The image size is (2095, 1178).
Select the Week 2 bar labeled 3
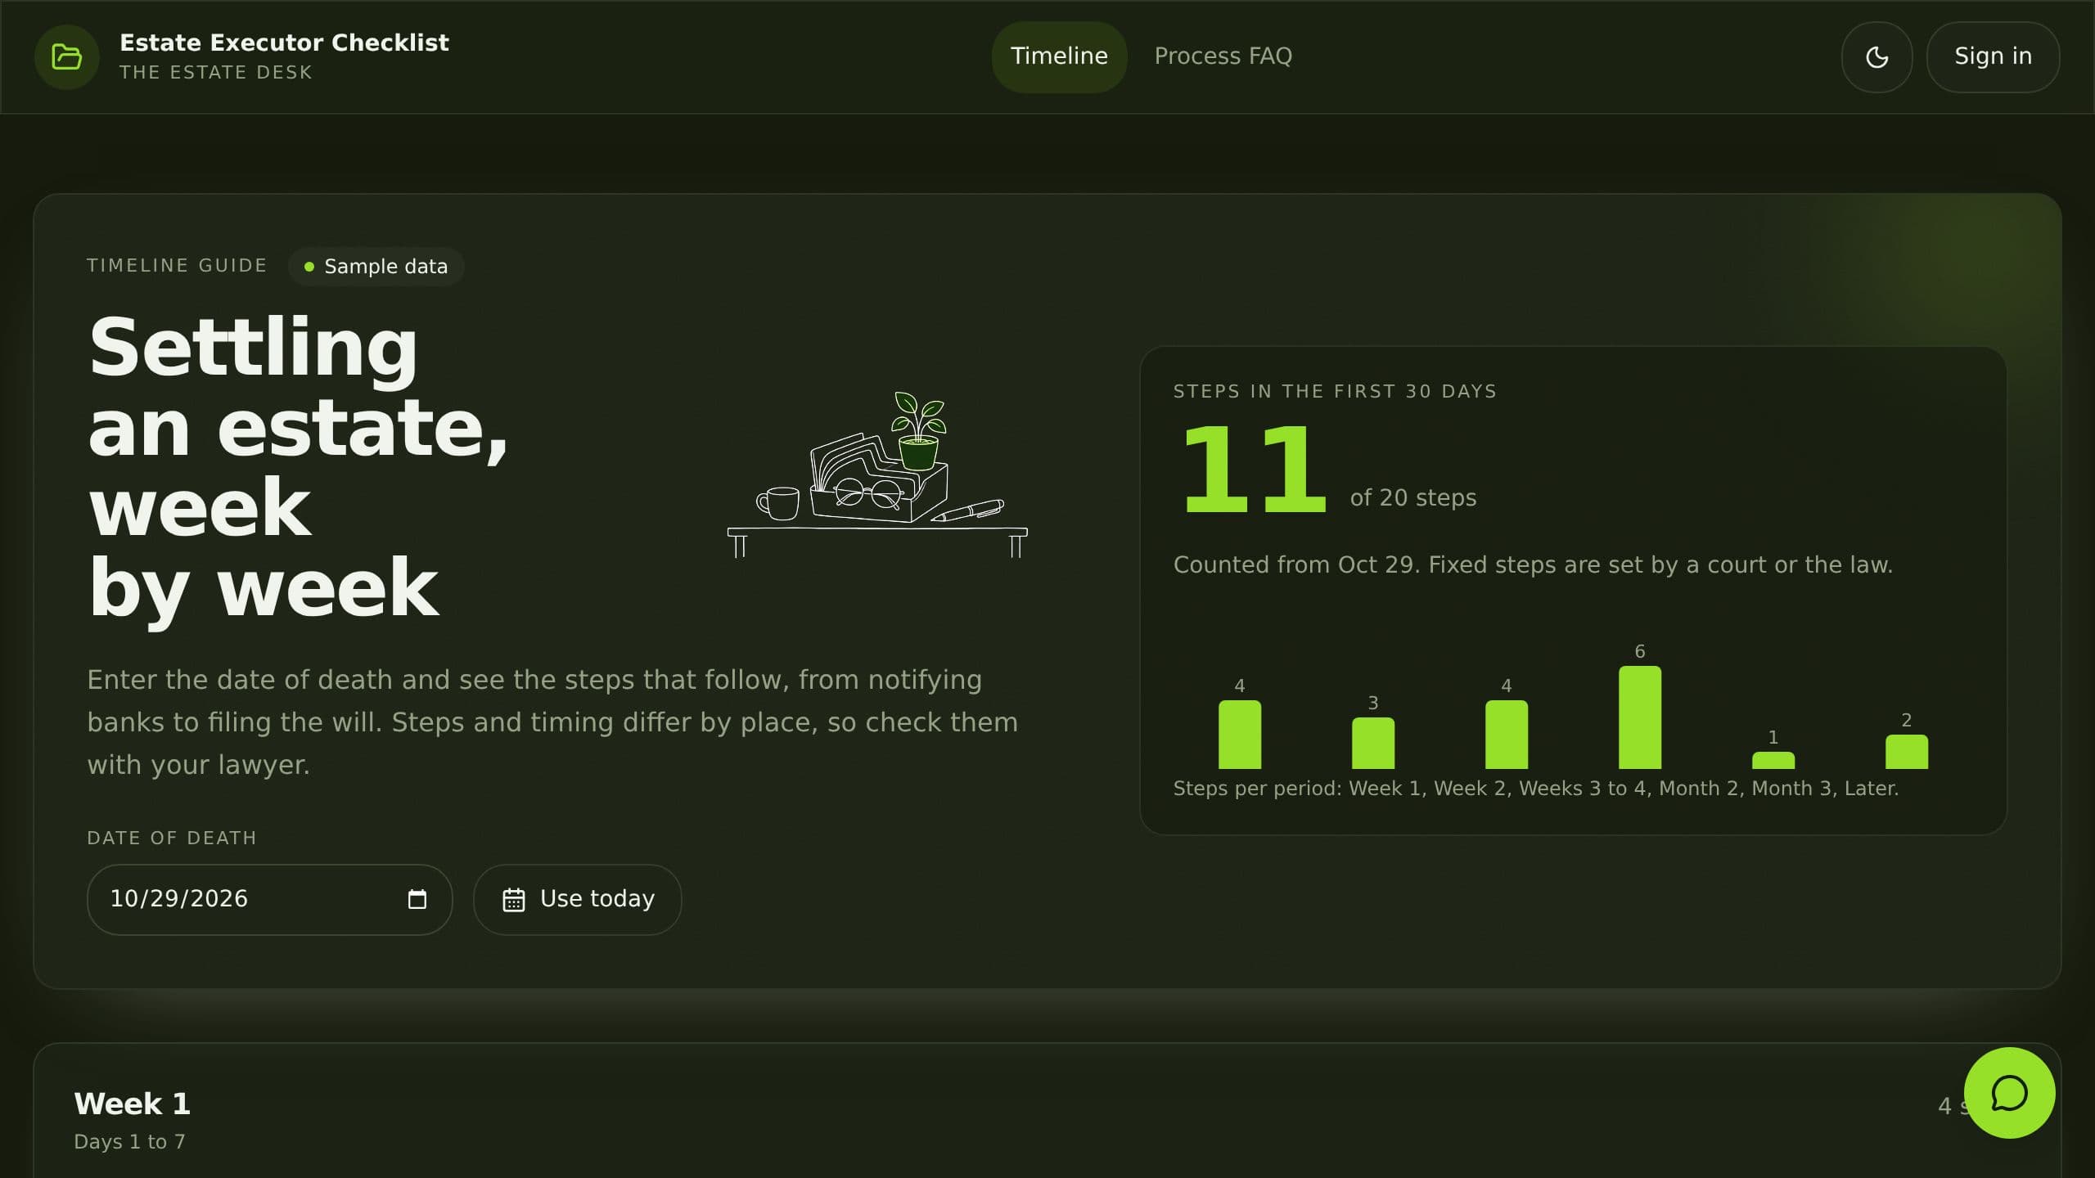pos(1372,743)
